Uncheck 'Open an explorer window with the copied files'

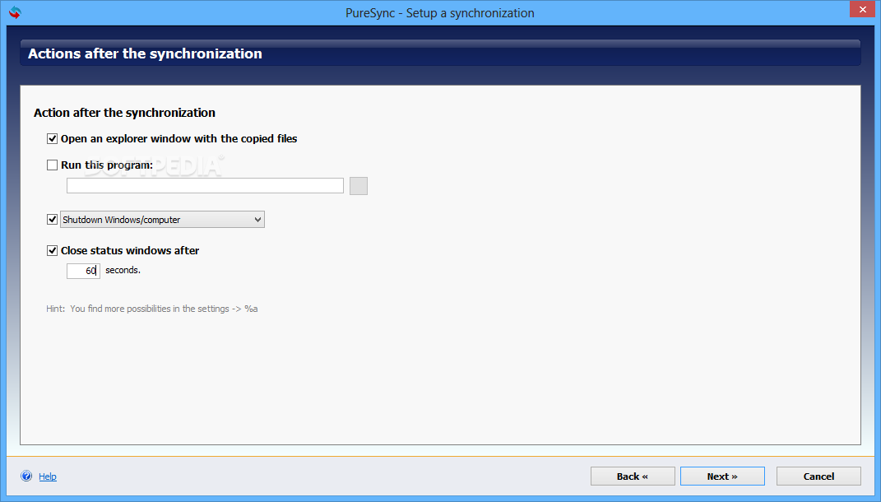pyautogui.click(x=53, y=139)
